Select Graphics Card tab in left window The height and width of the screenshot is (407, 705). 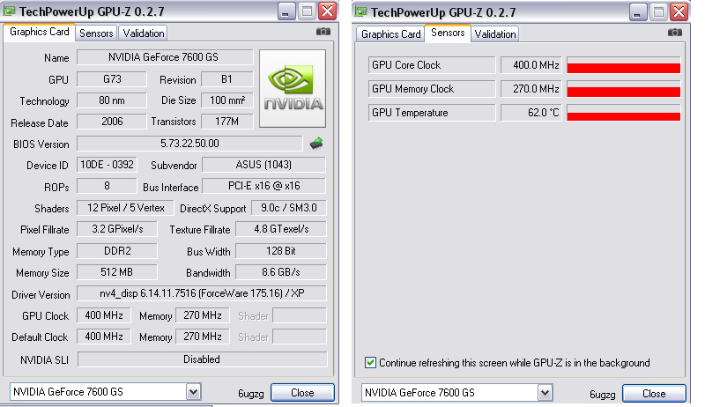(39, 32)
